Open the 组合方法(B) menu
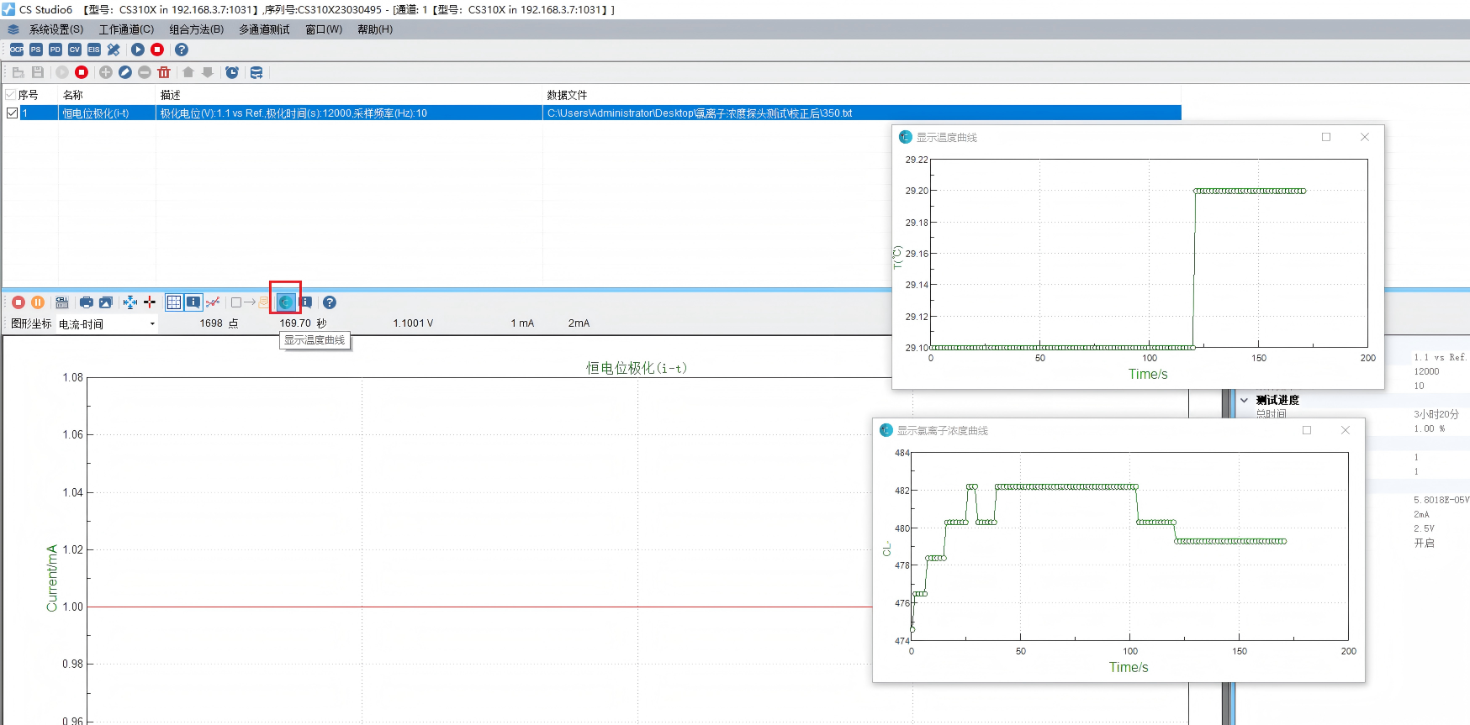The width and height of the screenshot is (1470, 725). pyautogui.click(x=196, y=29)
